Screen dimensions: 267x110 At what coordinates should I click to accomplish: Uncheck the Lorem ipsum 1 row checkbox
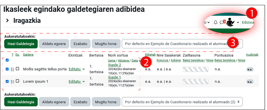(7, 81)
